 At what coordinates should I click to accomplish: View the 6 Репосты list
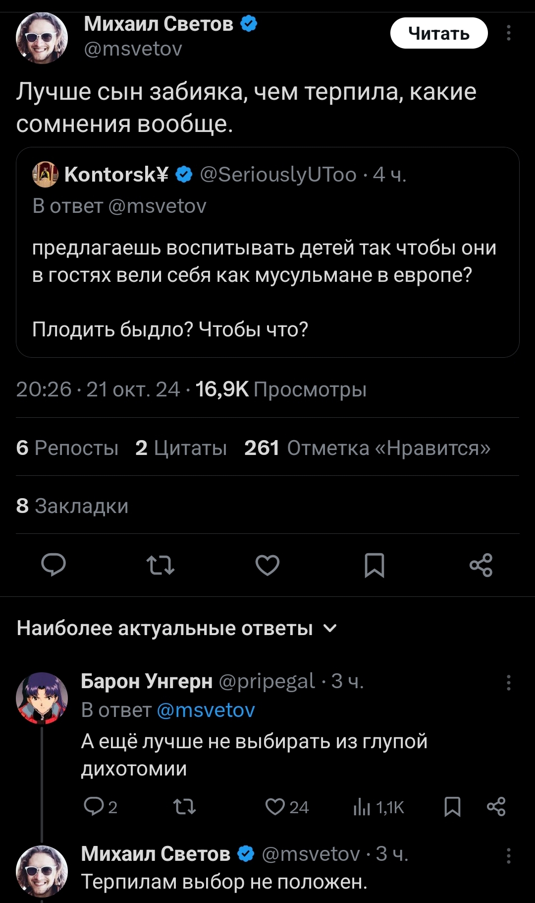click(x=67, y=448)
